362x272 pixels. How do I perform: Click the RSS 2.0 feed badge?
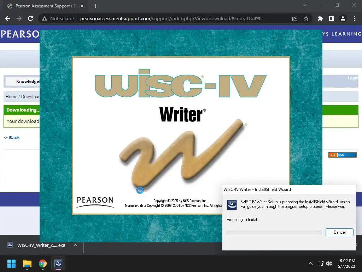pos(342,155)
